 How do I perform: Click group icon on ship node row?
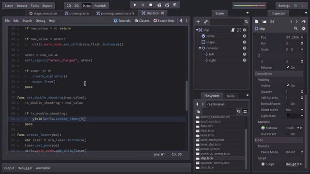(x=239, y=30)
